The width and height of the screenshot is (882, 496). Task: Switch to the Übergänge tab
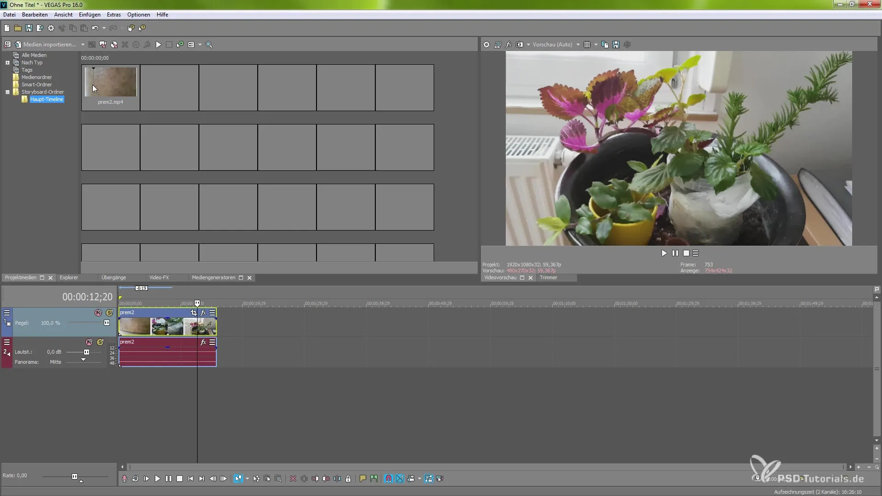click(x=113, y=278)
